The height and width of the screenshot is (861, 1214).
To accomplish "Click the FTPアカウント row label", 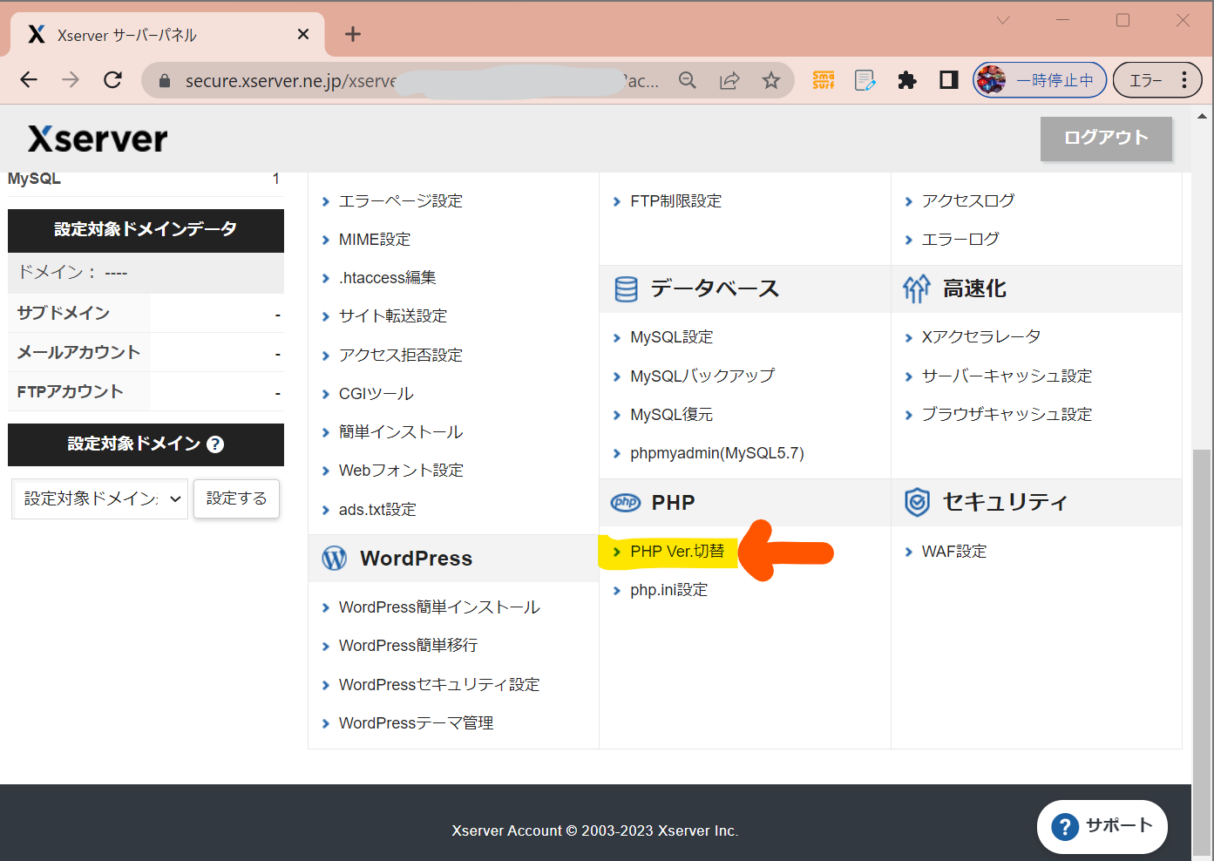I will (x=70, y=391).
